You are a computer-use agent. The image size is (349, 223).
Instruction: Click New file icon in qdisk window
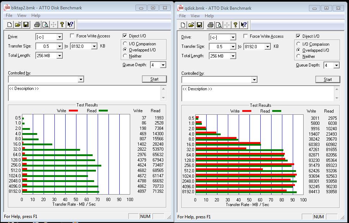pyautogui.click(x=183, y=25)
